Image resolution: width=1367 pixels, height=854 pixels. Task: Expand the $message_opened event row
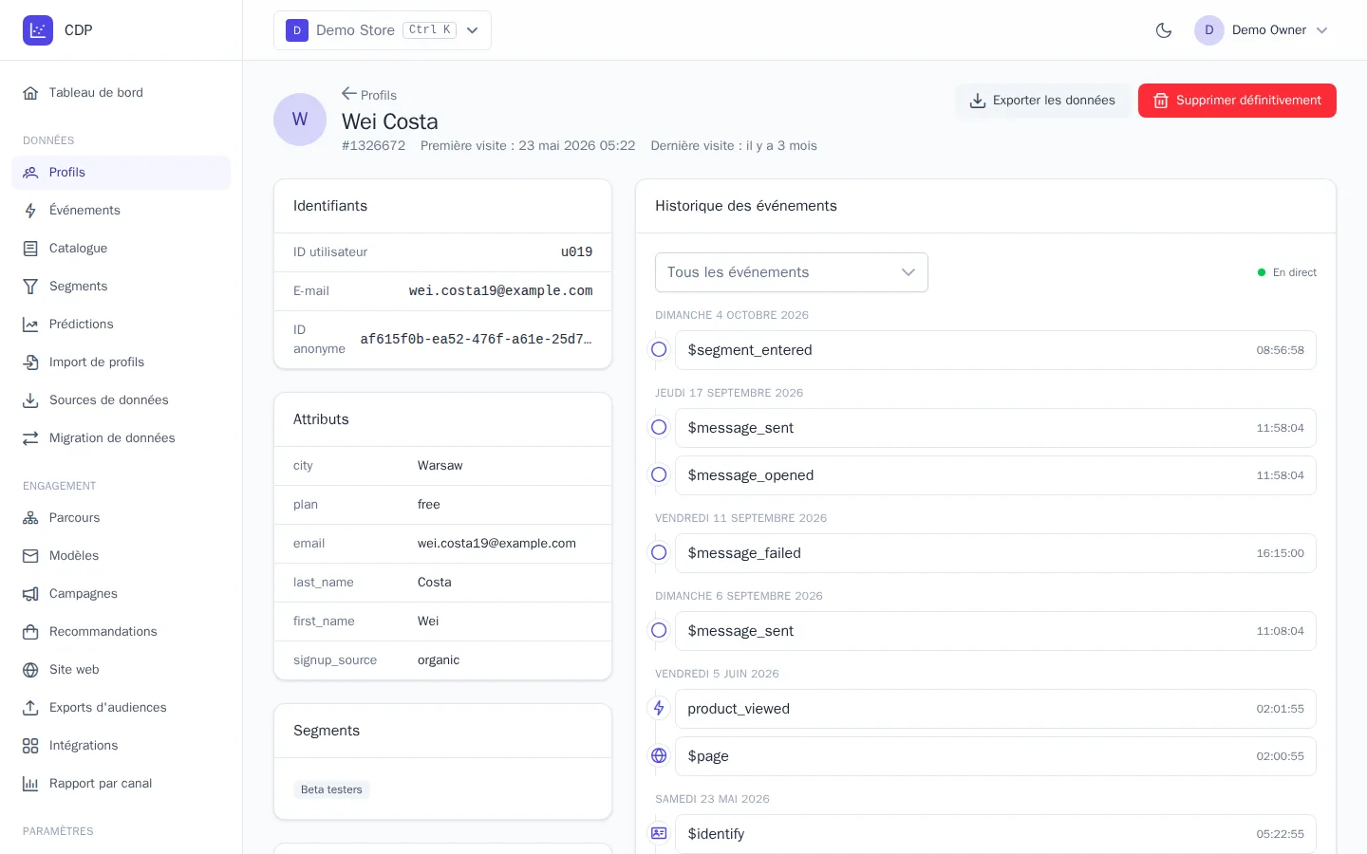995,475
